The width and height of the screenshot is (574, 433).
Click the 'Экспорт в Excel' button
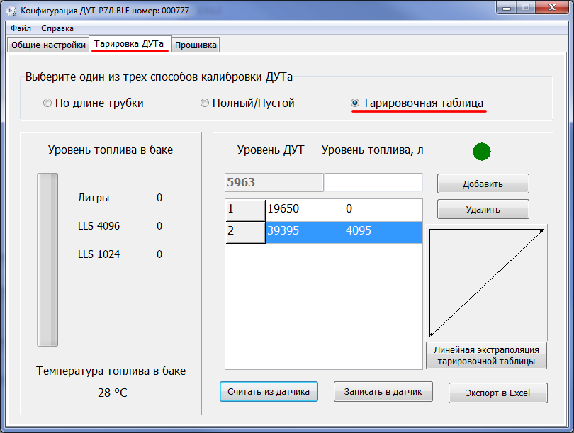tap(498, 393)
